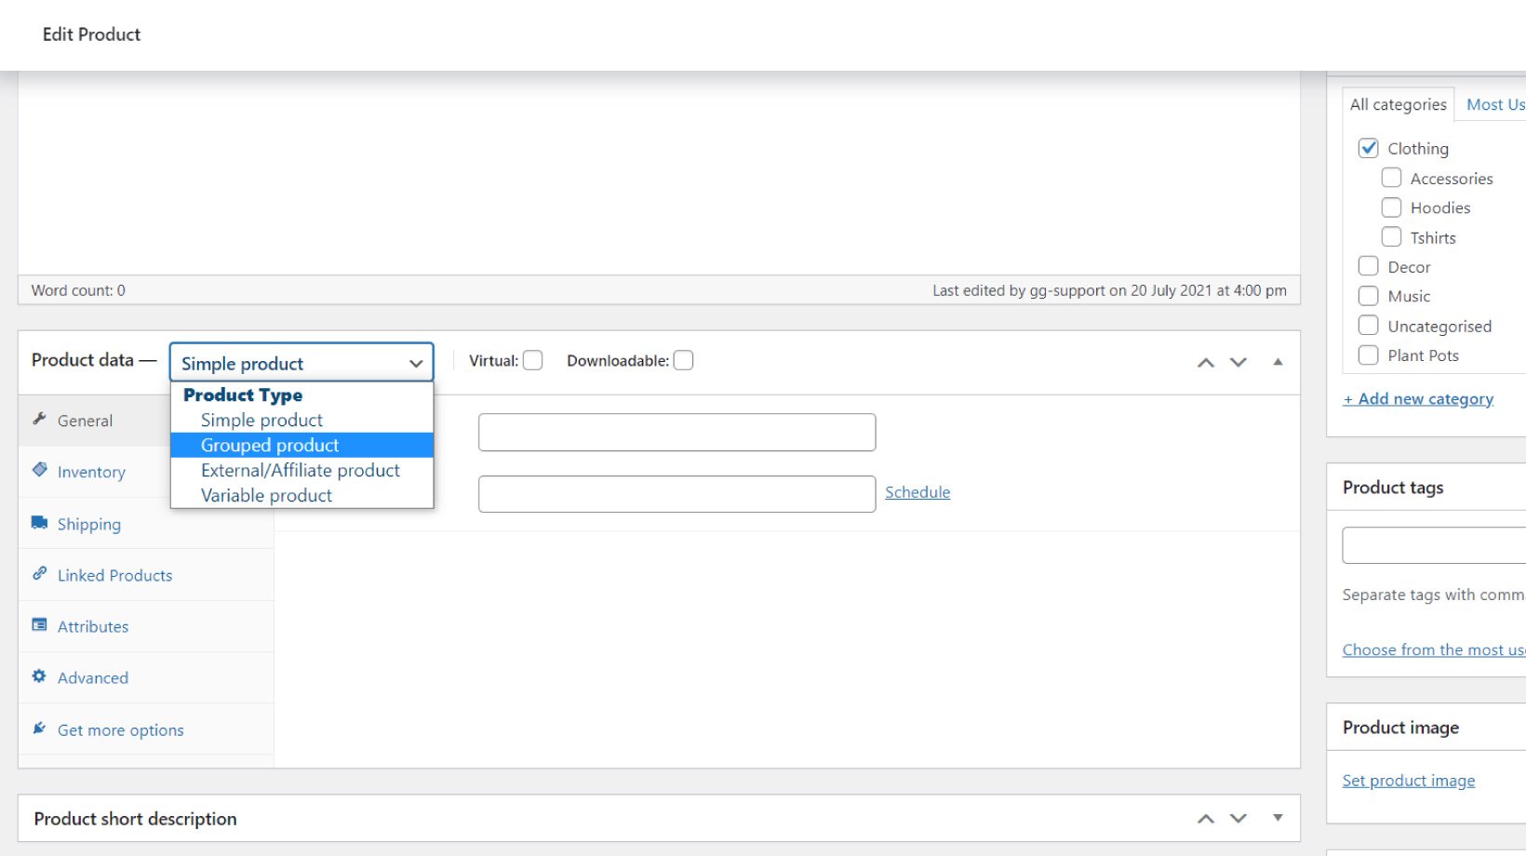The image size is (1526, 856).
Task: Open Linked Products chain icon
Action: (x=39, y=574)
